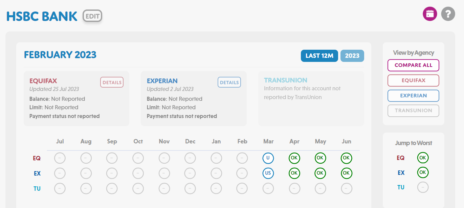Open Experian DETAILS button
Image resolution: width=464 pixels, height=208 pixels.
click(x=229, y=82)
